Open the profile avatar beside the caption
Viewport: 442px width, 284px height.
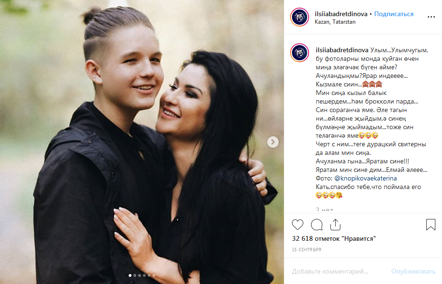coord(300,53)
